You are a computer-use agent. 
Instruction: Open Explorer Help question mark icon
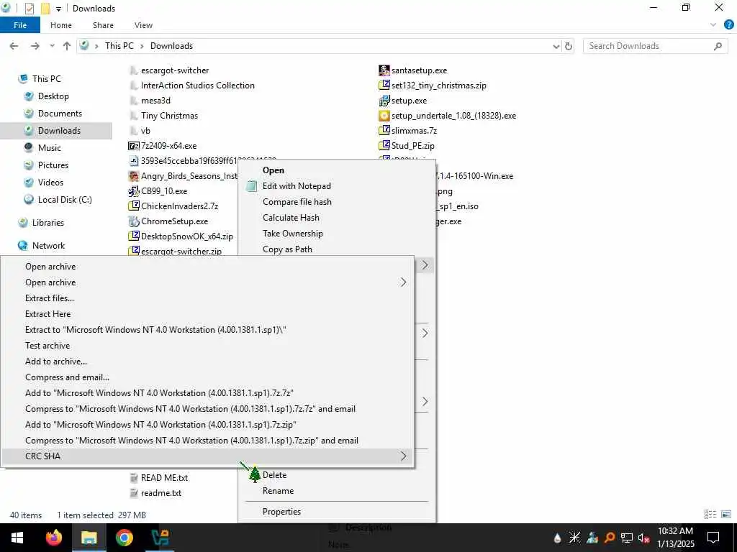coord(729,25)
